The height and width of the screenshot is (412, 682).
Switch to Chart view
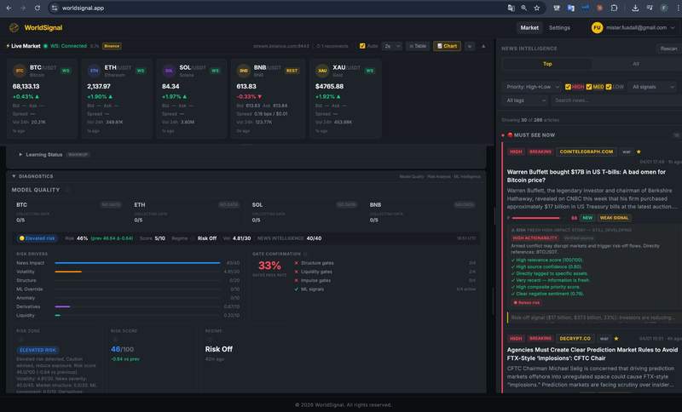coord(447,46)
